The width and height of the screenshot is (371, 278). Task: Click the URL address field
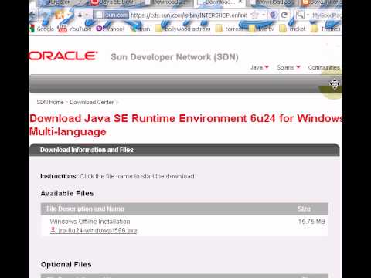click(189, 15)
